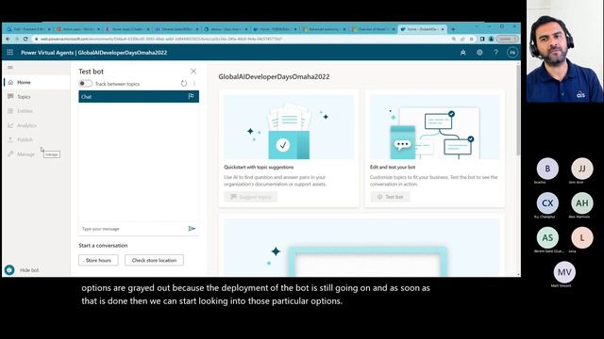This screenshot has height=339, width=604.
Task: Select participant avatar AS
Action: [x=547, y=237]
